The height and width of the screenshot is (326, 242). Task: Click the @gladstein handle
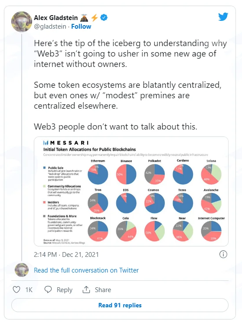tap(50, 27)
